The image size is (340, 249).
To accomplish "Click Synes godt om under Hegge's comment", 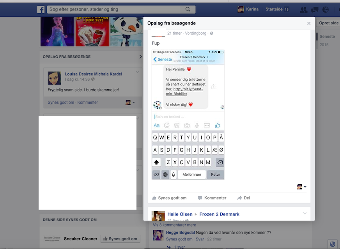I will point(179,239).
